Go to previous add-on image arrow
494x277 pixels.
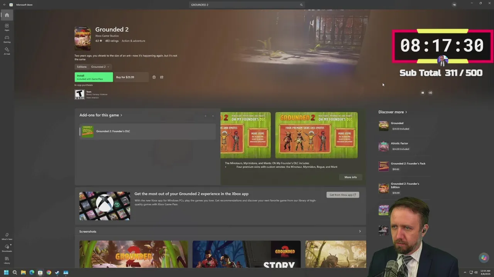[x=205, y=115]
